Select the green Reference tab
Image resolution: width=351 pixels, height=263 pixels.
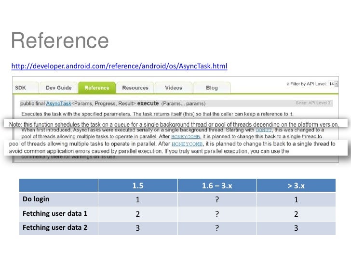tap(97, 88)
